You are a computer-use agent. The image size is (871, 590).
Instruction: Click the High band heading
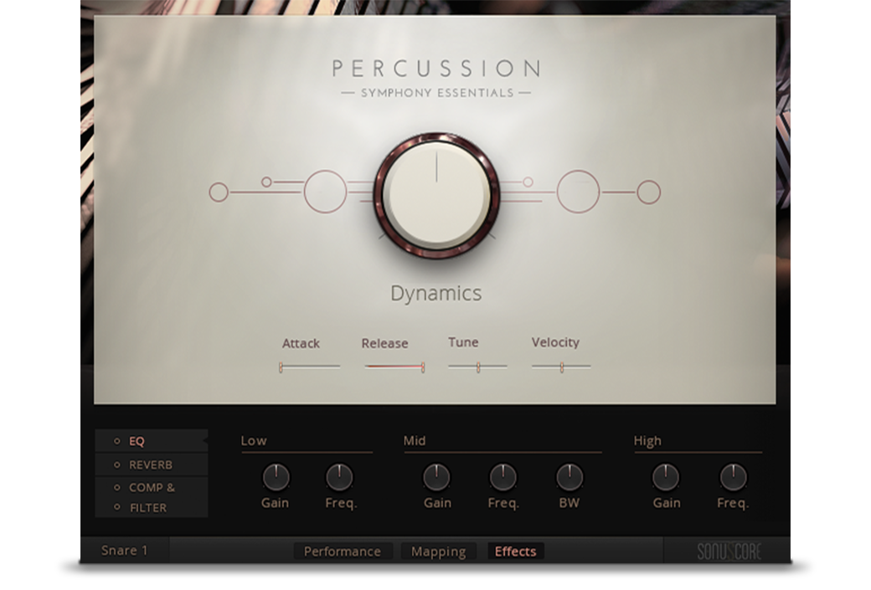pos(647,441)
